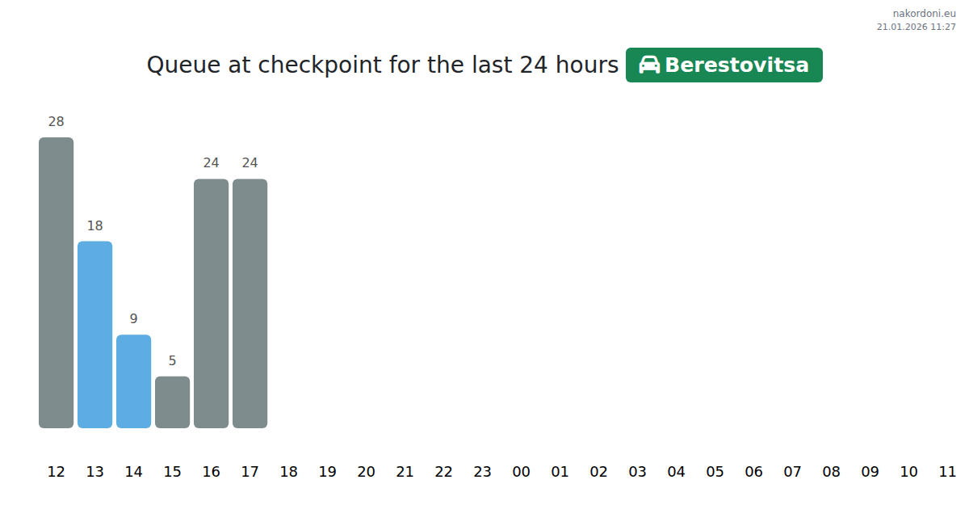Click the green Berestovitsa checkpoint badge
The width and height of the screenshot is (969, 526).
point(724,65)
